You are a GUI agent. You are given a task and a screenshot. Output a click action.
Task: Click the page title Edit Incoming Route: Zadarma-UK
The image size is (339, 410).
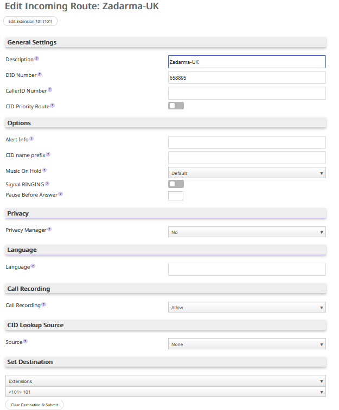[82, 6]
